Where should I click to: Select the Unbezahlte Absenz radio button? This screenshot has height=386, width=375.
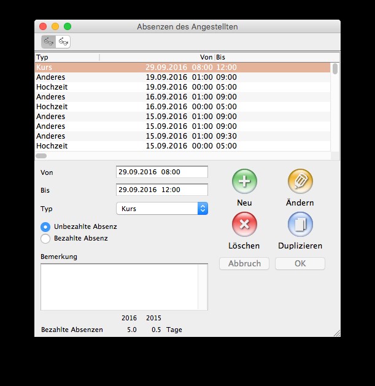click(45, 226)
